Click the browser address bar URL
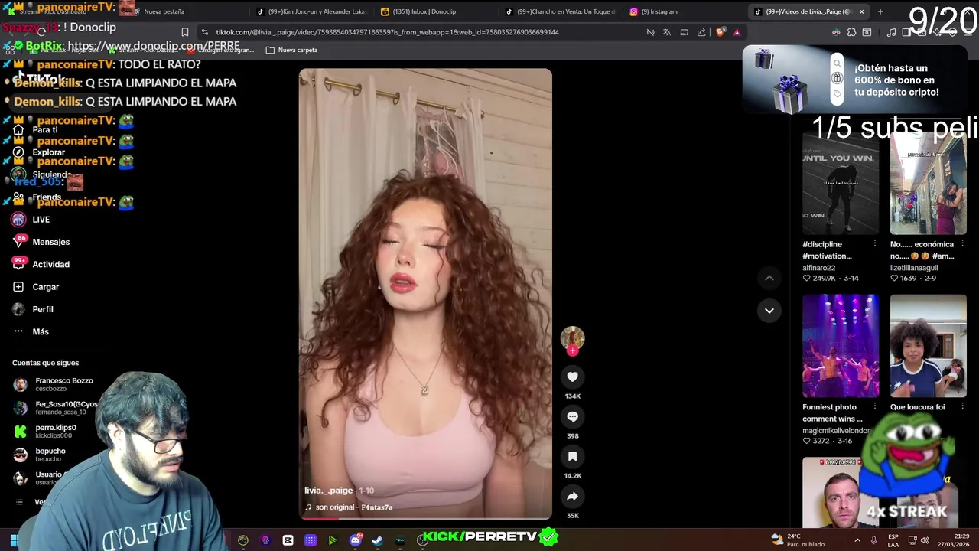This screenshot has width=979, height=551. 387,32
